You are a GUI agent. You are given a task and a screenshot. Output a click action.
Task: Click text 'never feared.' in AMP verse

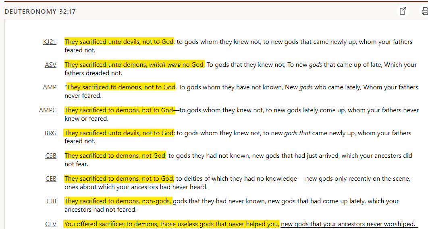[83, 96]
